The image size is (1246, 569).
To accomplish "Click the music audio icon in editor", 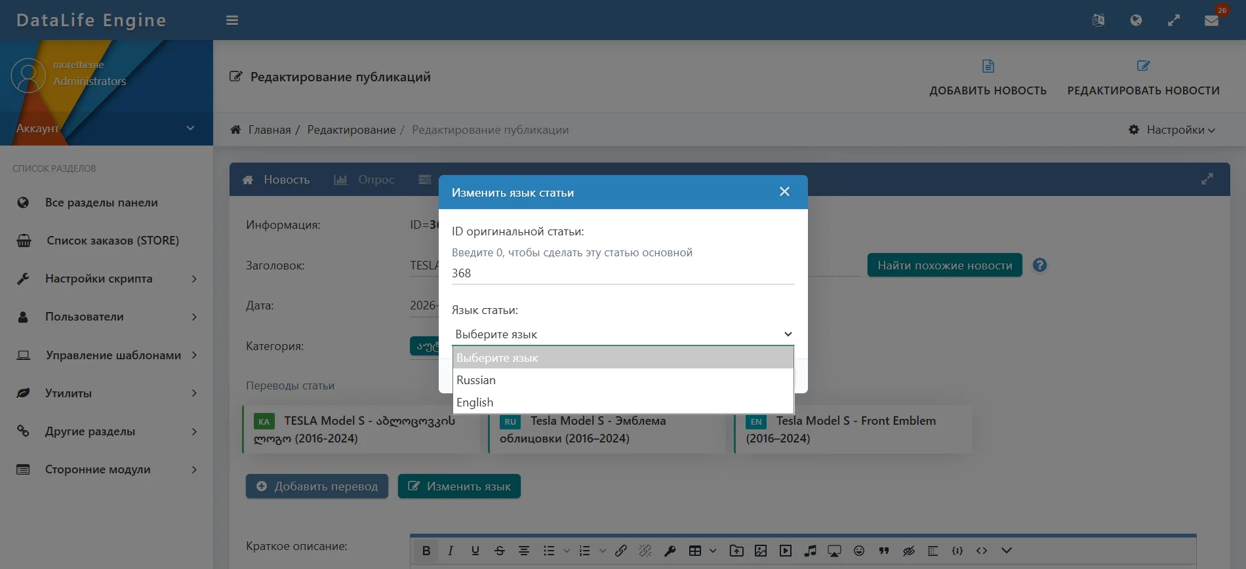I will click(811, 551).
